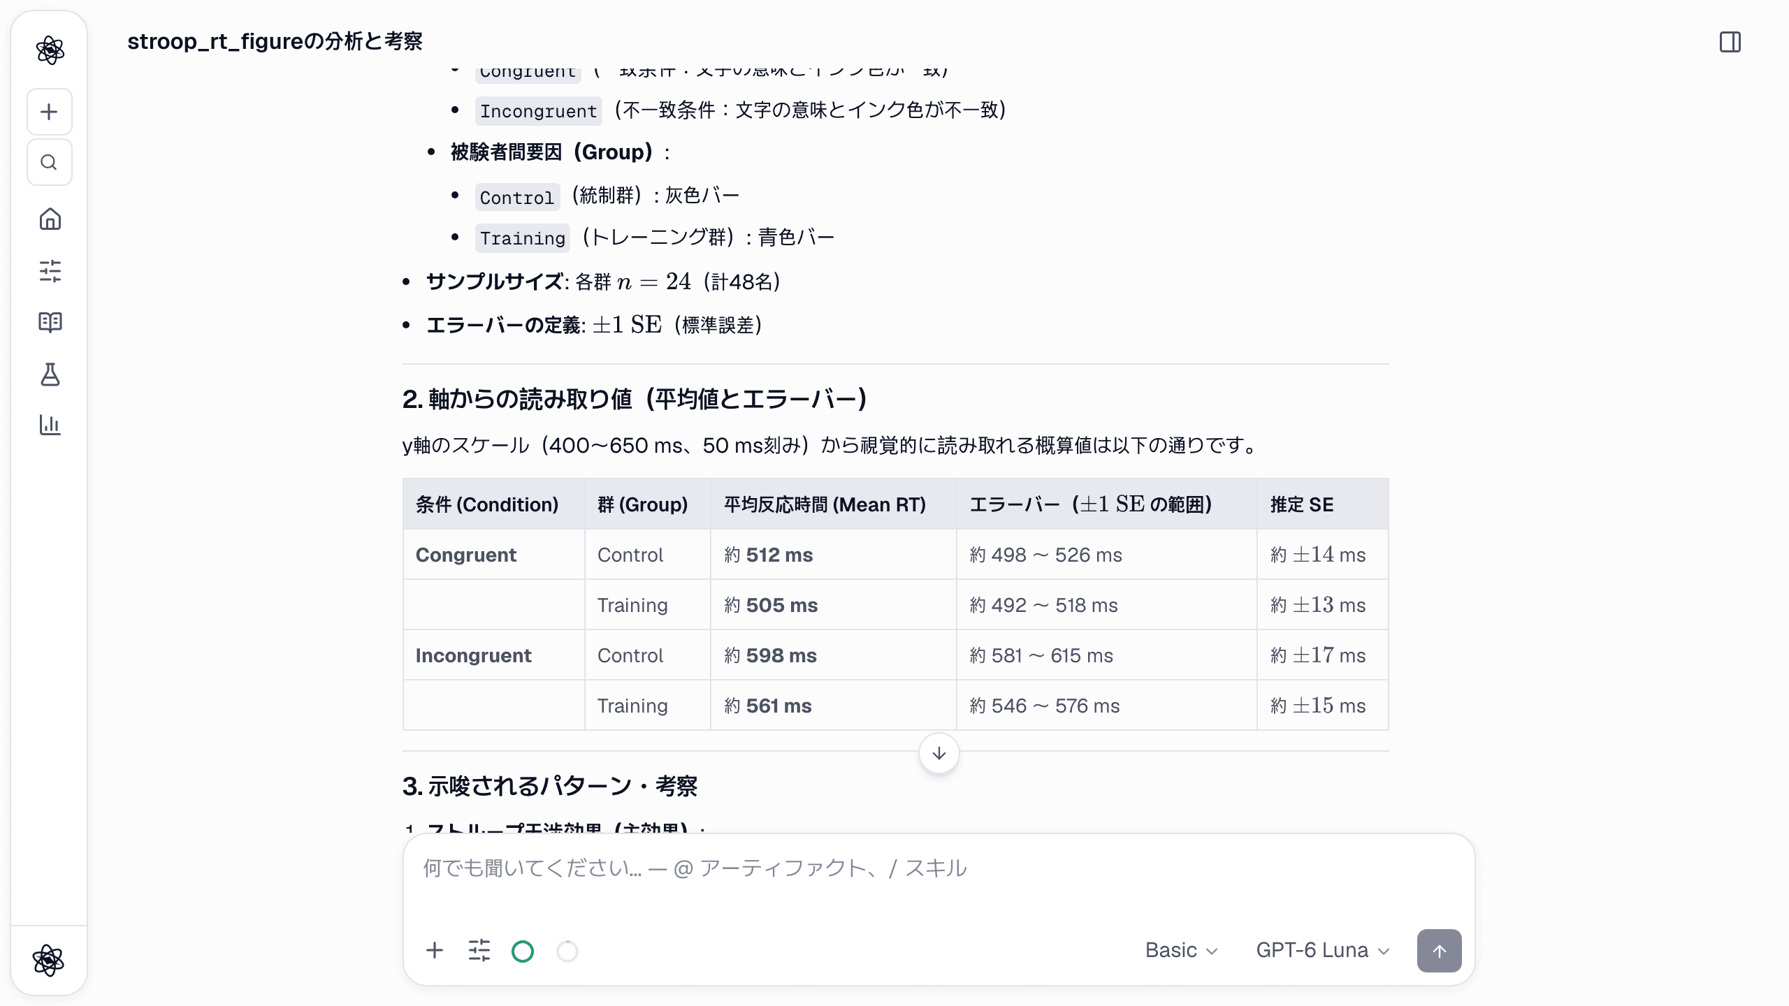1789x1006 pixels.
Task: Open sidebar sliders settings icon
Action: click(x=50, y=271)
